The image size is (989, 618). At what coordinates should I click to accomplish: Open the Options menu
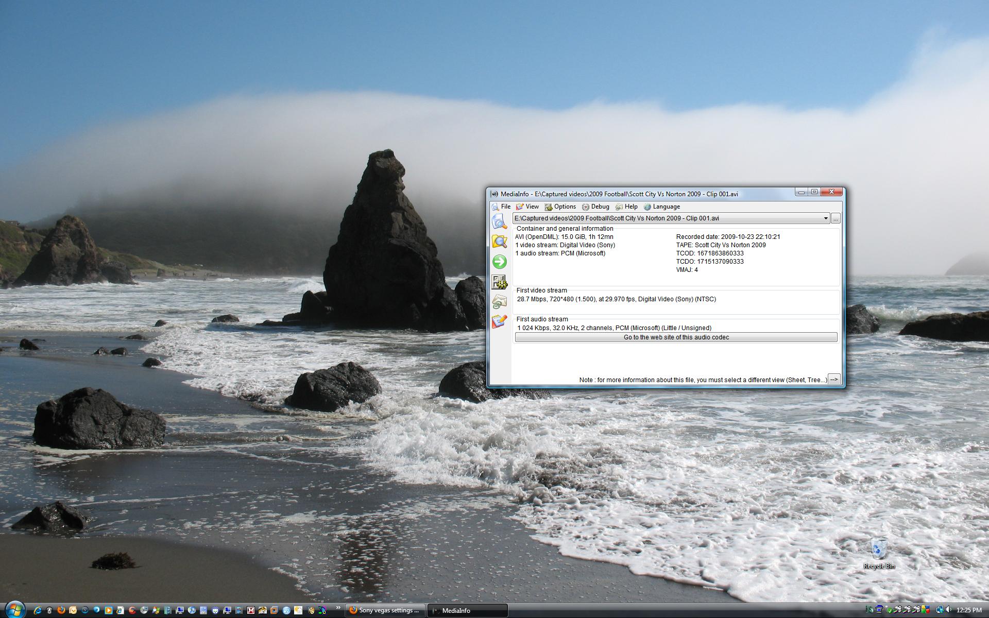tap(560, 207)
